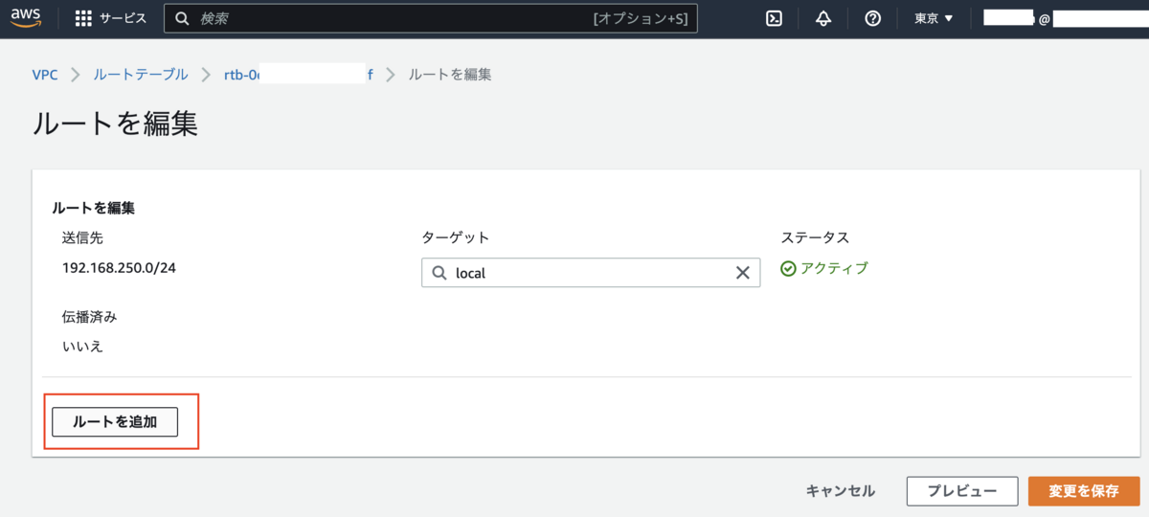This screenshot has width=1149, height=517.
Task: Save changes with 変更を保存 button
Action: 1084,490
